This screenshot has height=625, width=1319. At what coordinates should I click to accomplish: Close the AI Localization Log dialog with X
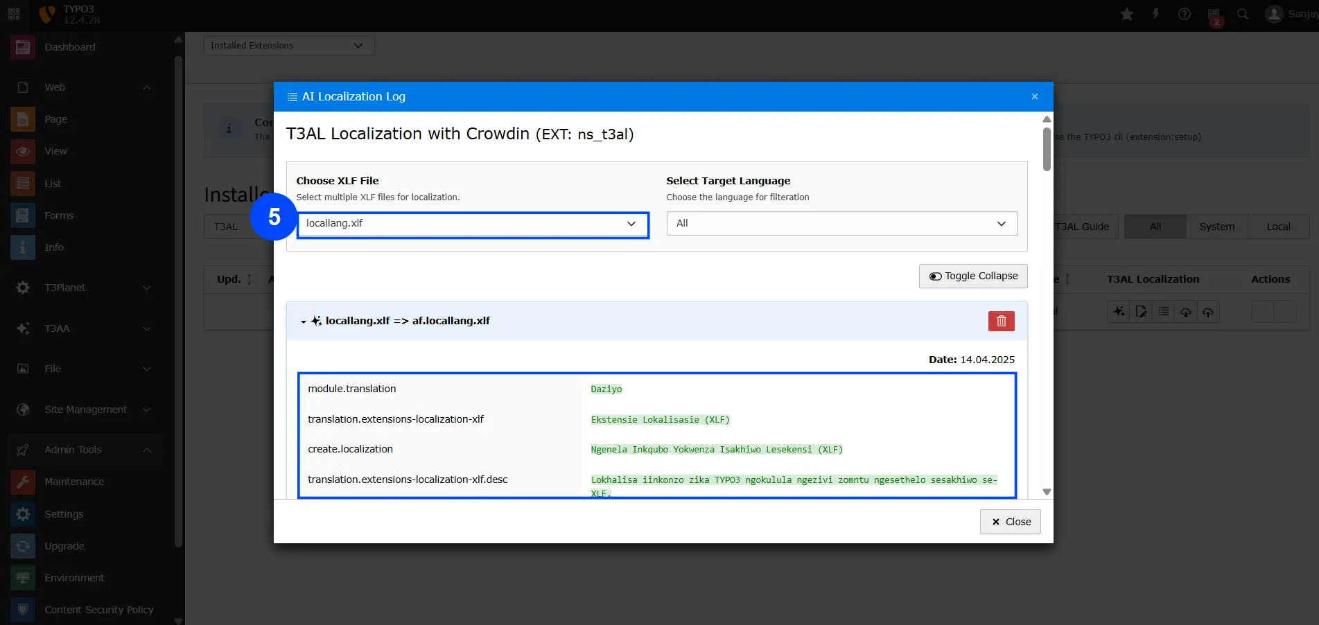click(1035, 96)
